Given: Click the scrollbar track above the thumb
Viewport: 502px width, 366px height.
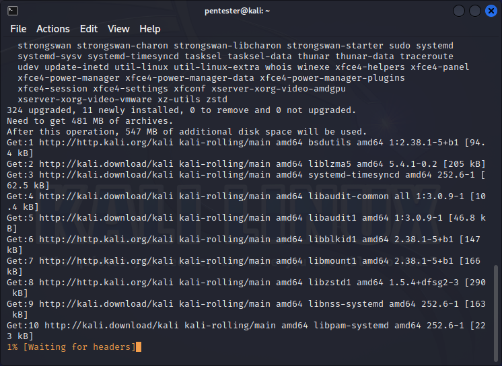Looking at the screenshot, I should click(495, 151).
